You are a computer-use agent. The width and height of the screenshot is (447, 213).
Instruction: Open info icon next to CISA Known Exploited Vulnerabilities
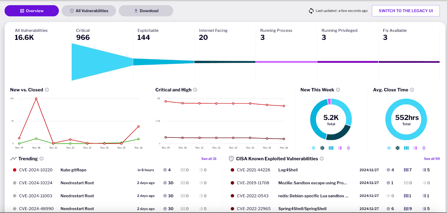coord(322,159)
